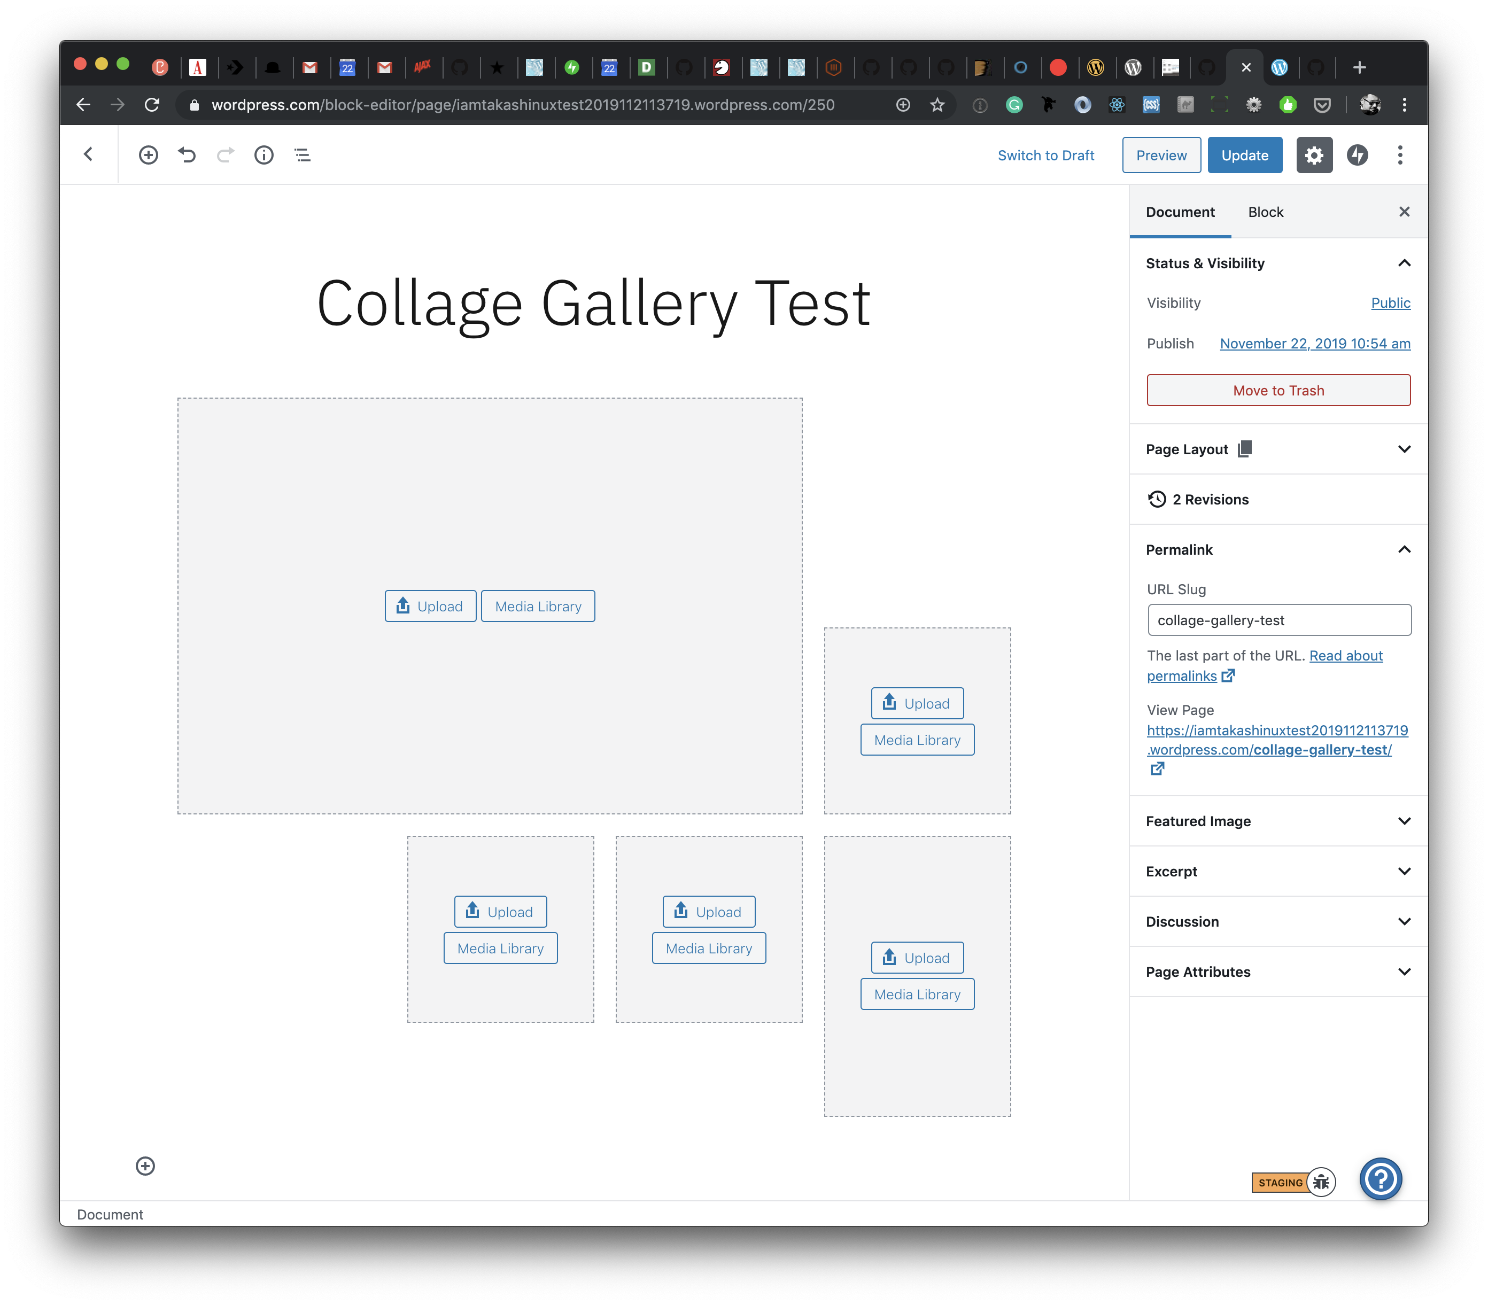Toggle the Settings gear sidebar button
The height and width of the screenshot is (1305, 1488).
[1314, 155]
